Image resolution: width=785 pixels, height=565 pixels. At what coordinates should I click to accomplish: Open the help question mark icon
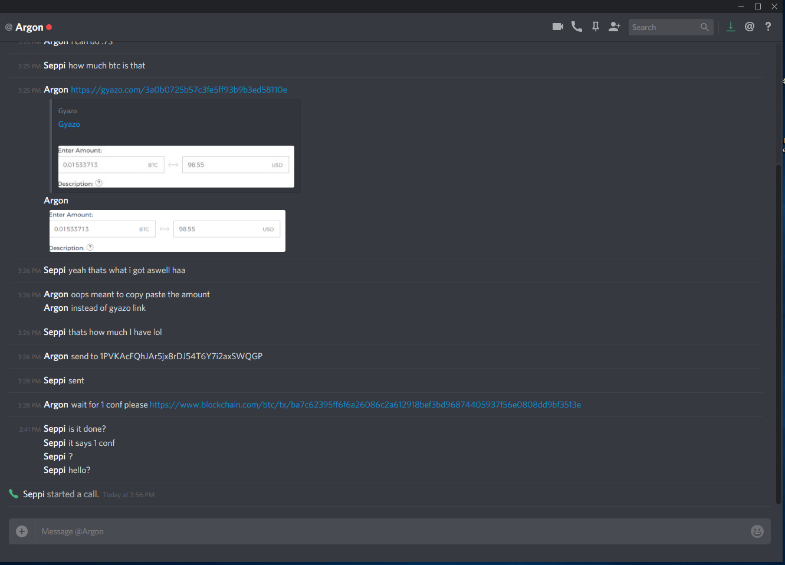768,27
